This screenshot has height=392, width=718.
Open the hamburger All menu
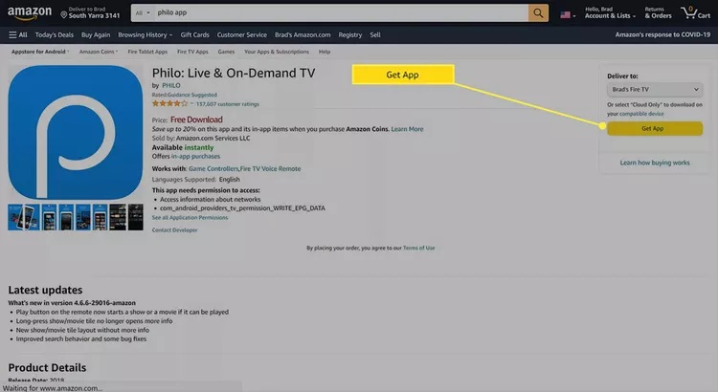pyautogui.click(x=17, y=34)
